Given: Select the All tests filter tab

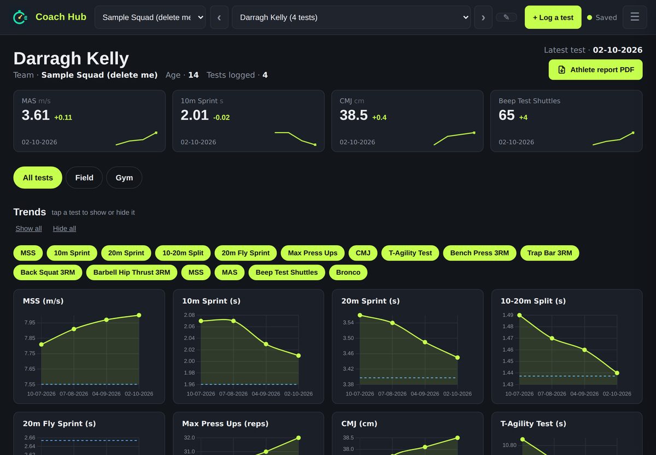Looking at the screenshot, I should [x=38, y=178].
